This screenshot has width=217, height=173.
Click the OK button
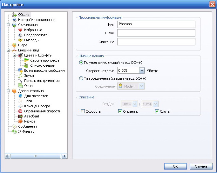pos(175,166)
